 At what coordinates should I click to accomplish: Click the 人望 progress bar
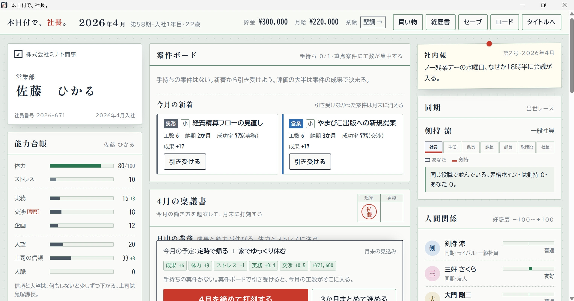82,244
